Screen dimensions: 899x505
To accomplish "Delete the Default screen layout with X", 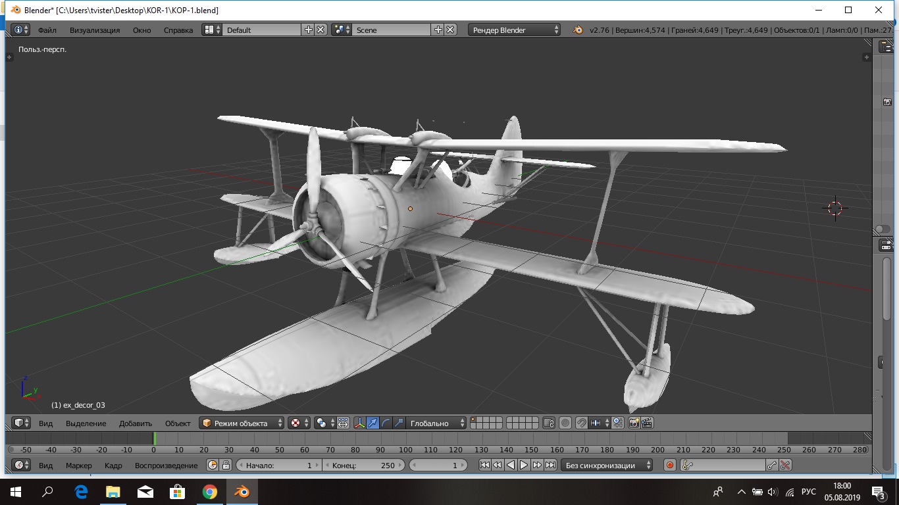I will coord(321,30).
